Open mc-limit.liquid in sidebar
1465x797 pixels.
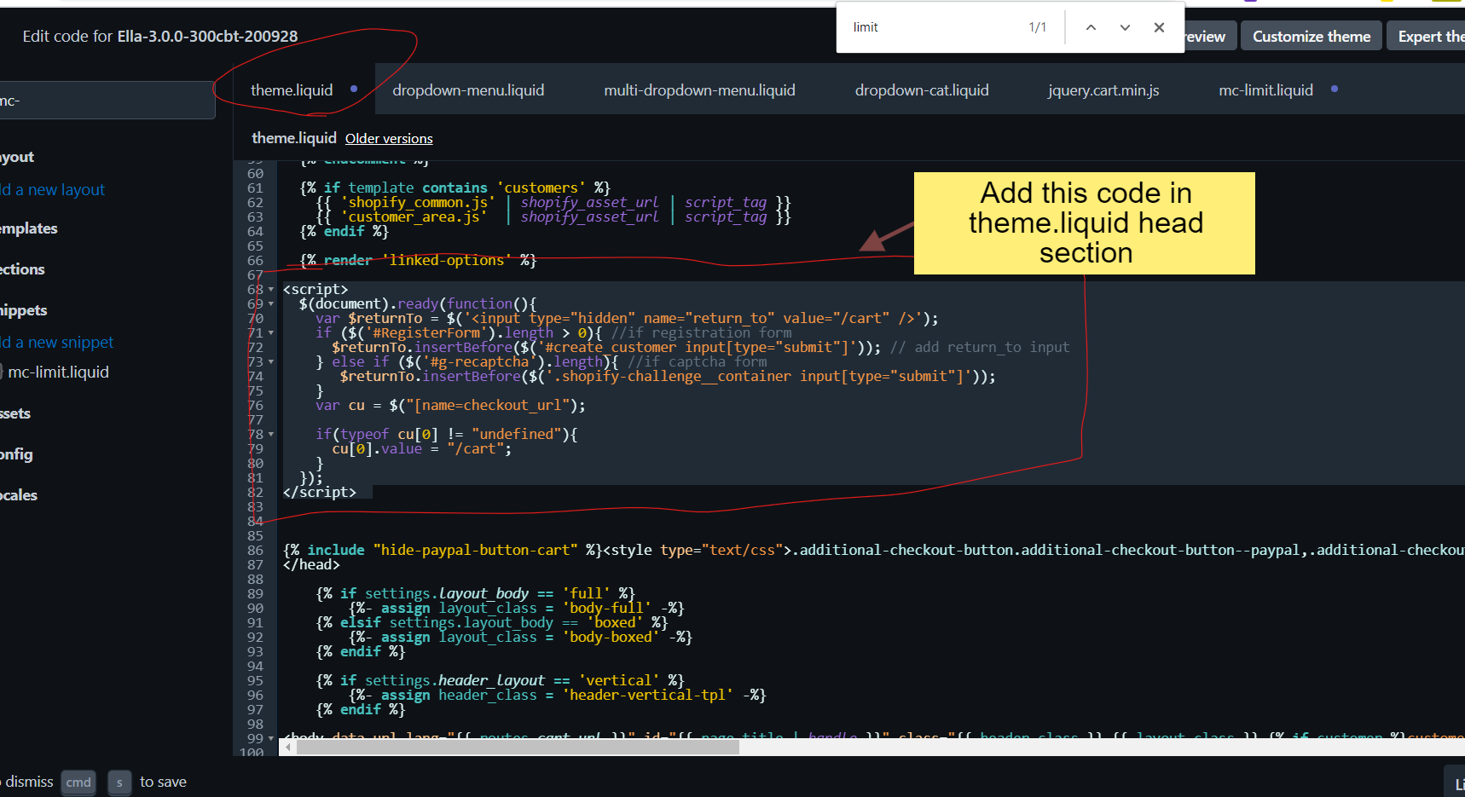(x=58, y=372)
